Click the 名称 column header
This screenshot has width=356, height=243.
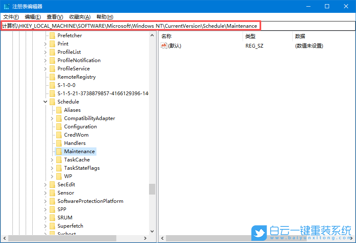[167, 36]
